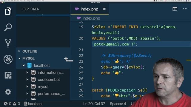
Task: Expand the OUTLINE section
Action: pyautogui.click(x=19, y=51)
